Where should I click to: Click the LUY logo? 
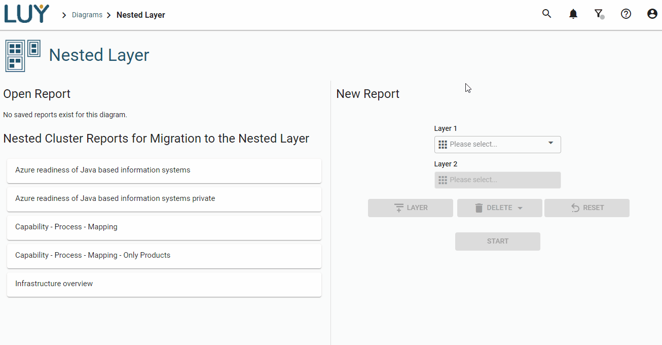pos(27,14)
